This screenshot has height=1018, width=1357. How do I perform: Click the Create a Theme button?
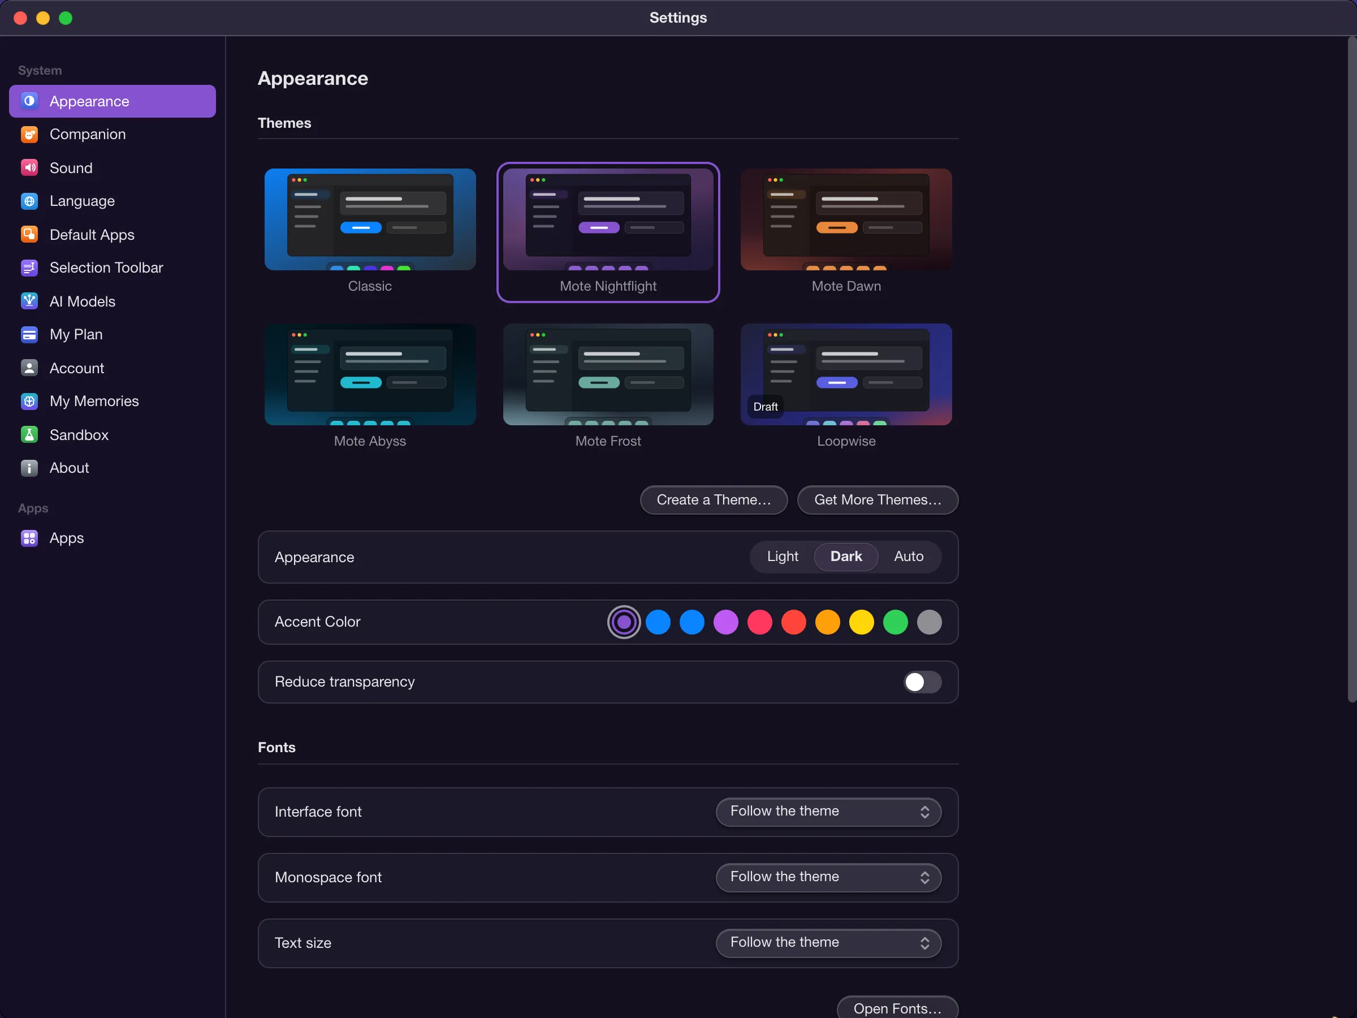714,500
